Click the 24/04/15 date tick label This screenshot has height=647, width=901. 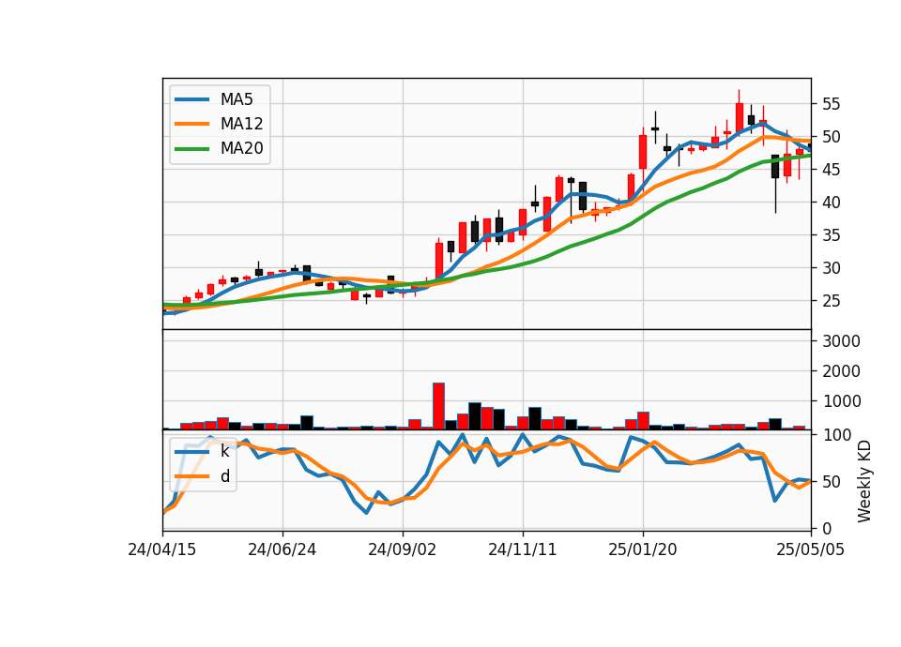[162, 549]
